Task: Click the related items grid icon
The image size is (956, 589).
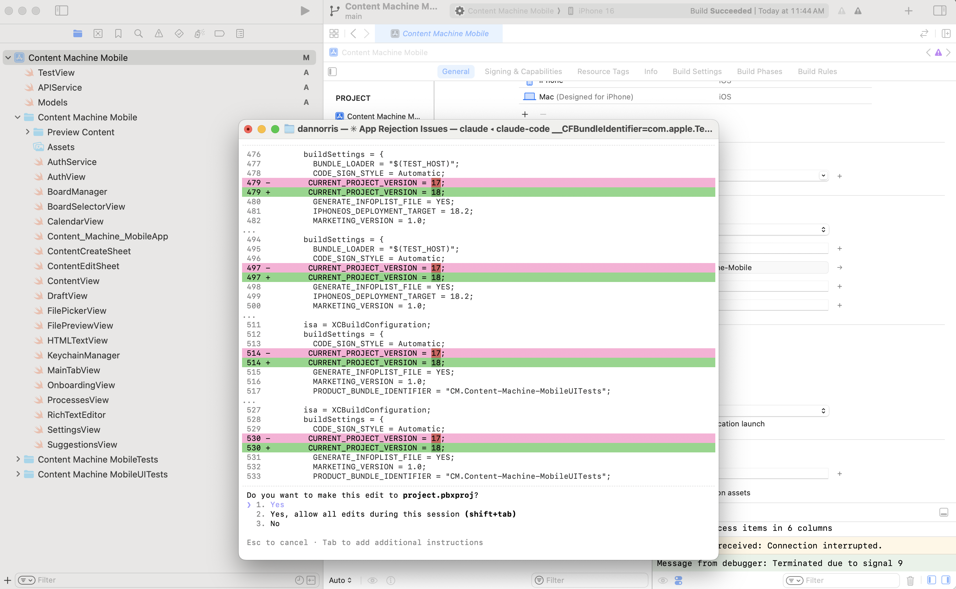Action: point(334,33)
